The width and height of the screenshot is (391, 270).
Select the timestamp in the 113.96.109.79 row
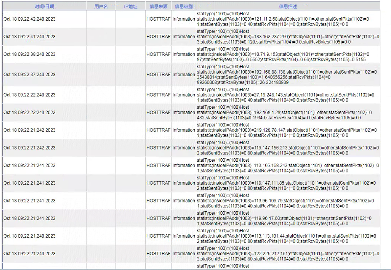click(29, 201)
